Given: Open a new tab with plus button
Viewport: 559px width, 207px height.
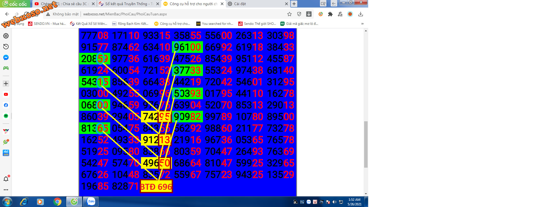Looking at the screenshot, I should click(294, 4).
